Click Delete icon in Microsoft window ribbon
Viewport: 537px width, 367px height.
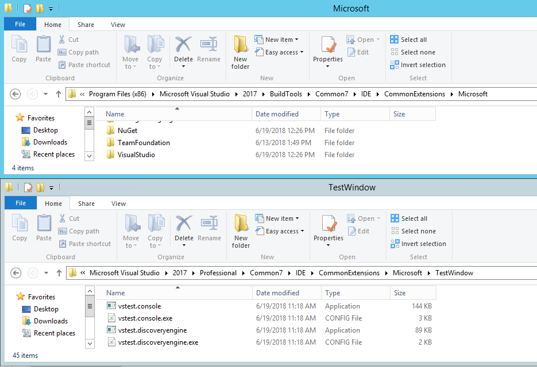(x=183, y=45)
